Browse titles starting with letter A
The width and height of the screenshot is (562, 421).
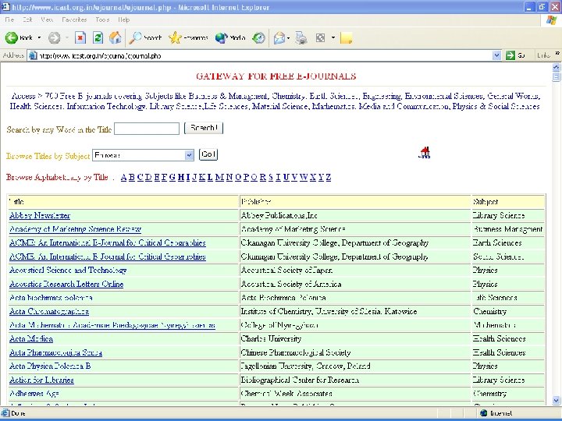tap(123, 177)
